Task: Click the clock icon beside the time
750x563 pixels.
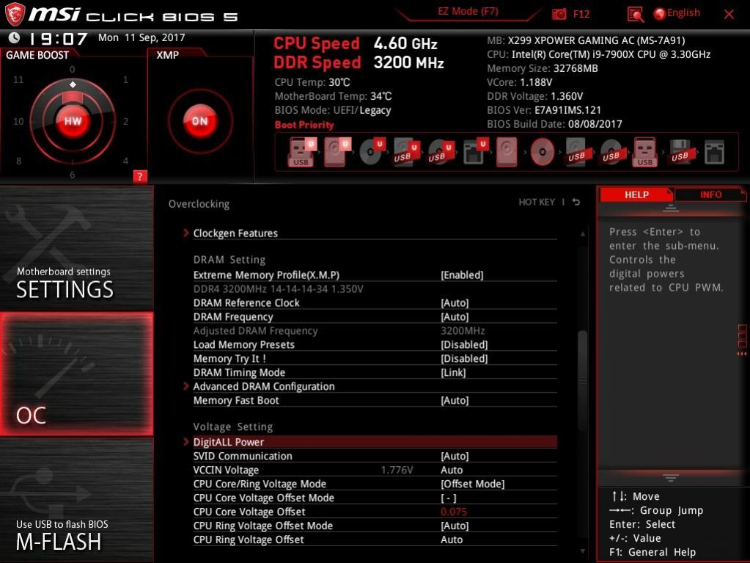Action: click(x=15, y=37)
